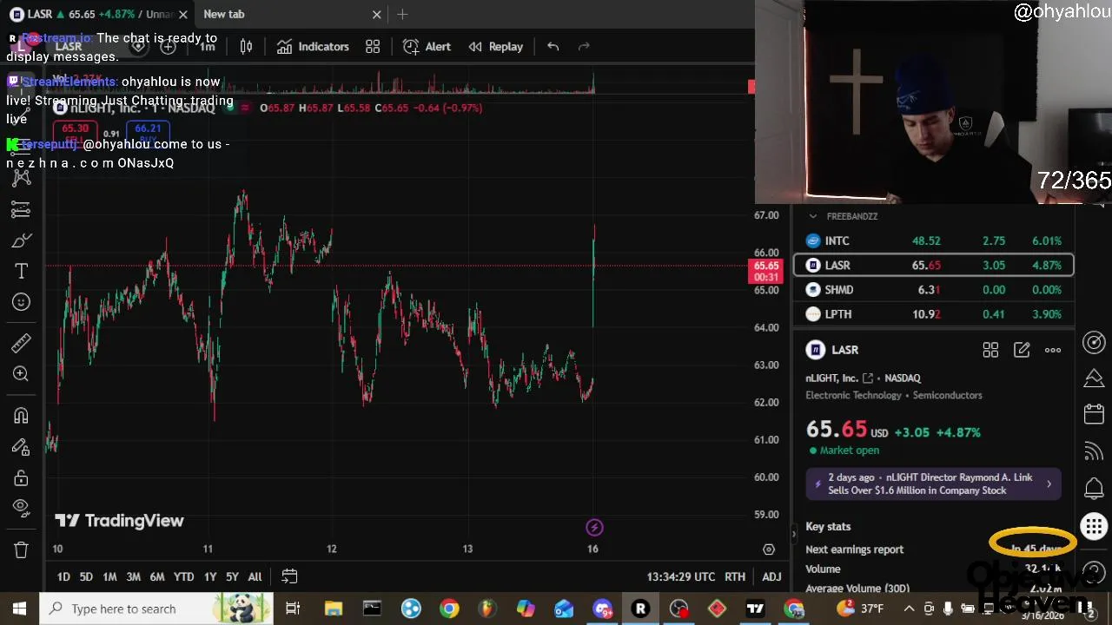
Task: Select the 5Y time range
Action: point(232,576)
